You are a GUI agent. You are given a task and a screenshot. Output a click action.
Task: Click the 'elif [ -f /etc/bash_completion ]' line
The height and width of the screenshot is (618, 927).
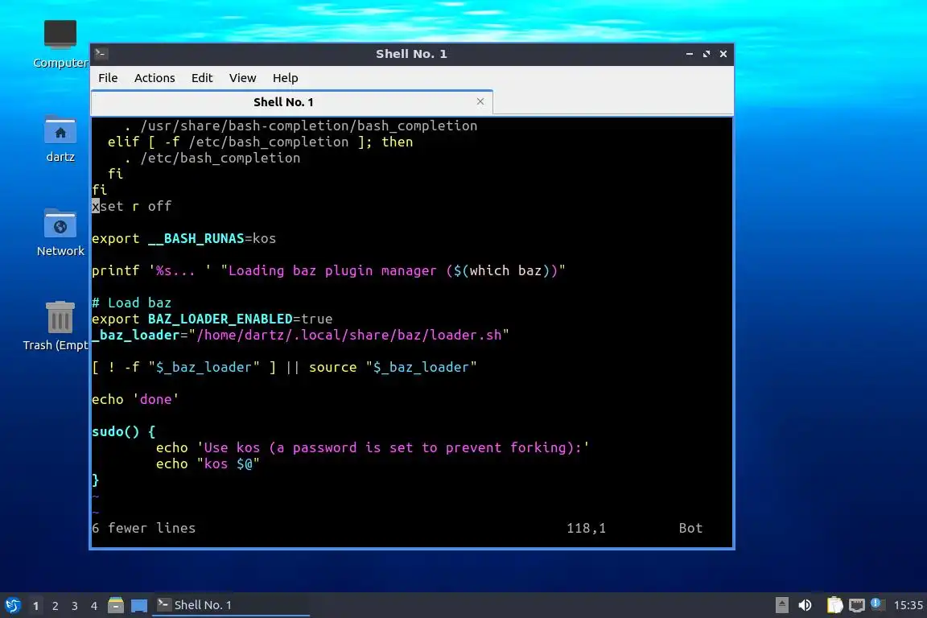[x=260, y=142]
